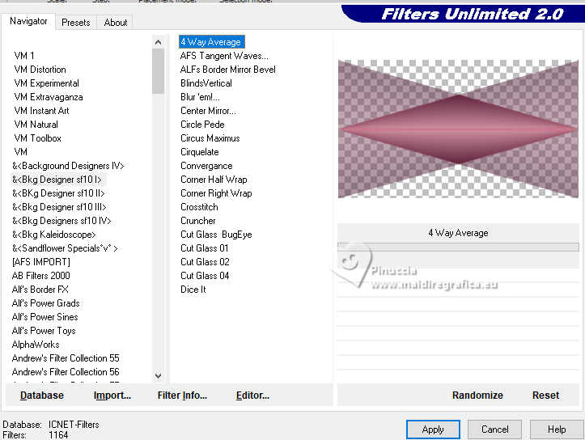Click the category list scrollbar thumb

click(x=159, y=71)
